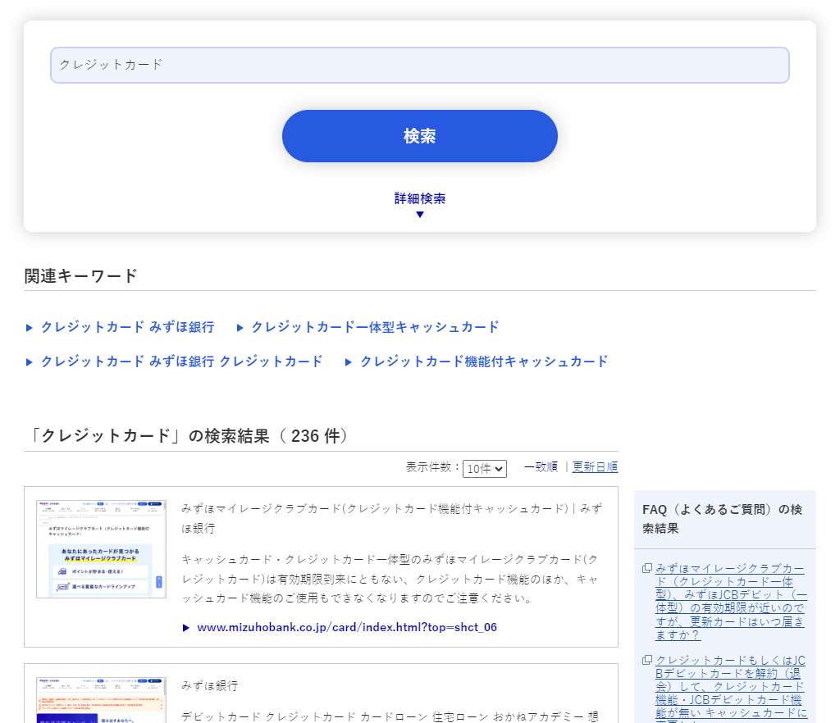Image resolution: width=840 pixels, height=723 pixels.
Task: Click the arrow icon before クレジットカード一体型キャッシュカード keyword
Action: [x=240, y=328]
